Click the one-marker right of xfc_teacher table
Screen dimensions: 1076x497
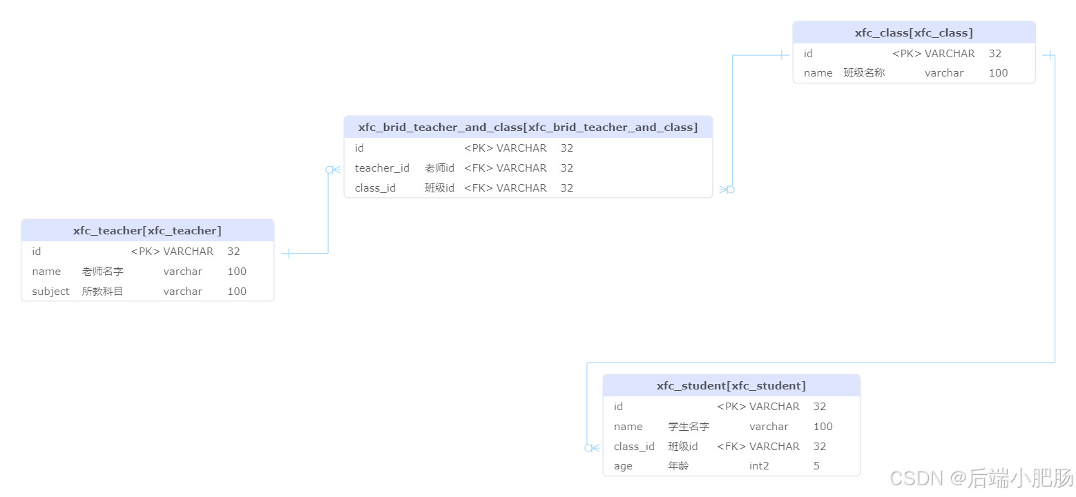point(287,253)
